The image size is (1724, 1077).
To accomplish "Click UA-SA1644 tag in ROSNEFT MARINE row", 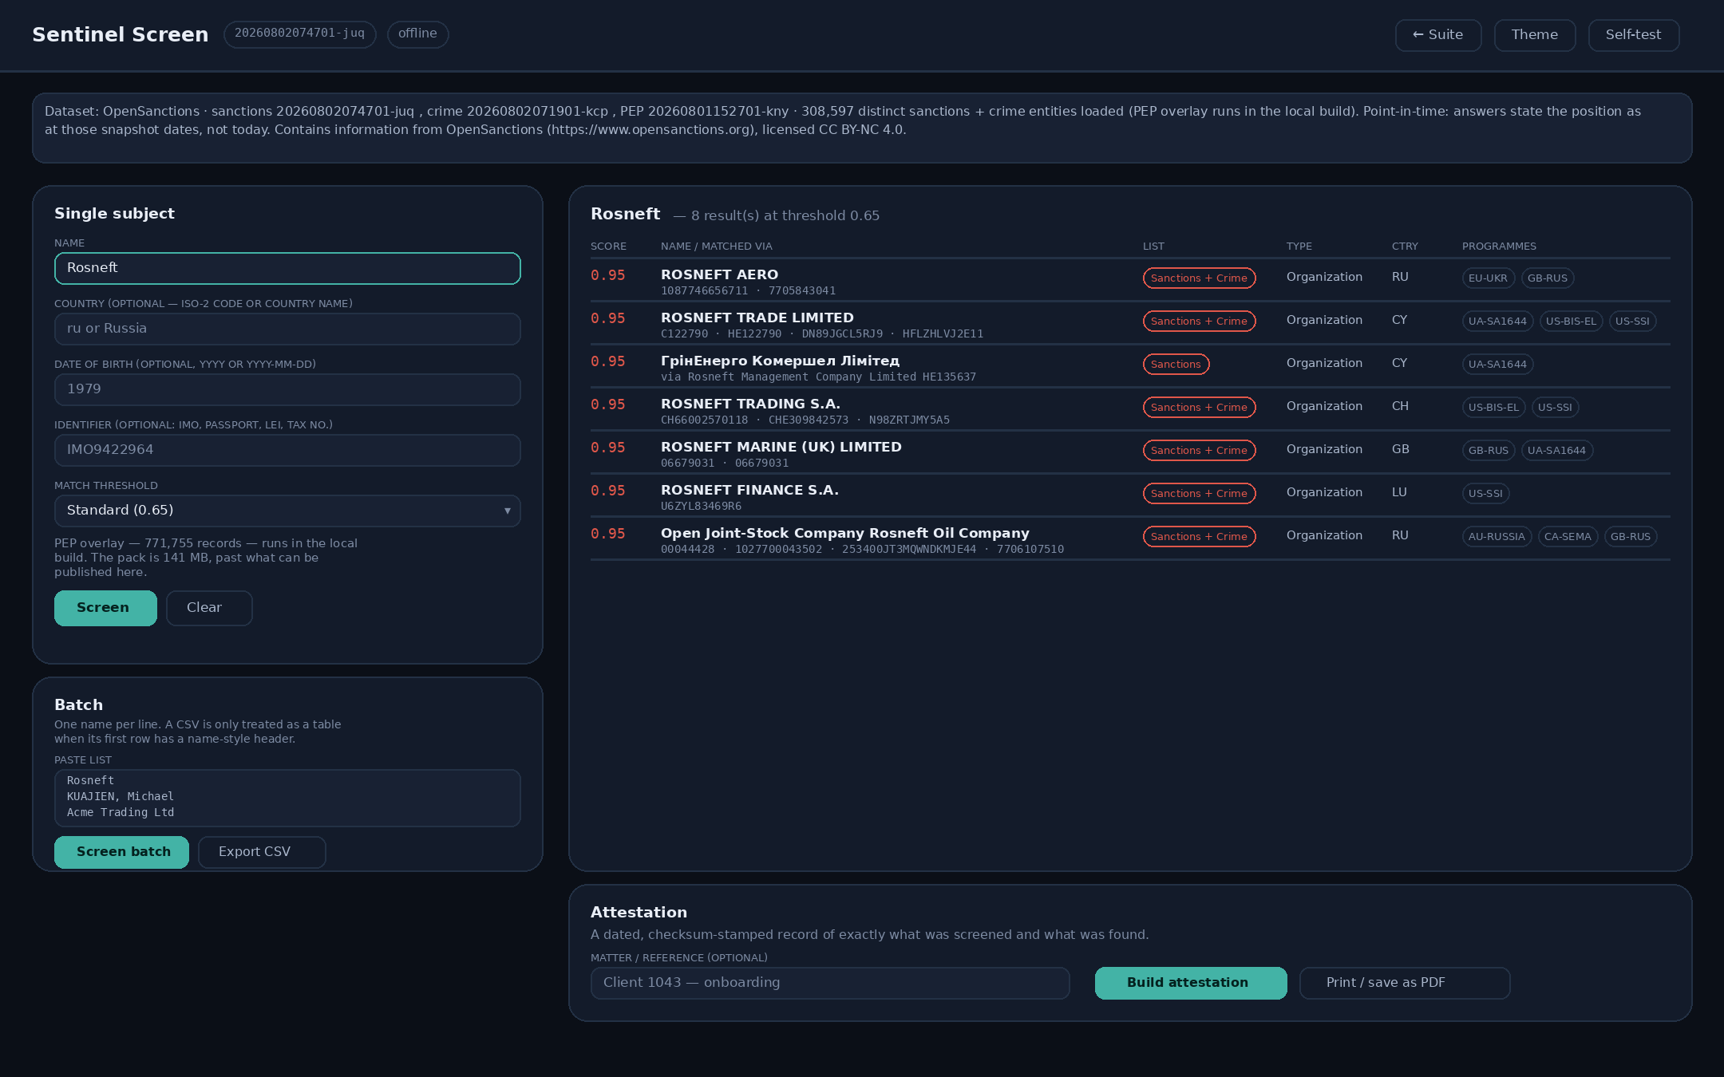I will pos(1556,451).
